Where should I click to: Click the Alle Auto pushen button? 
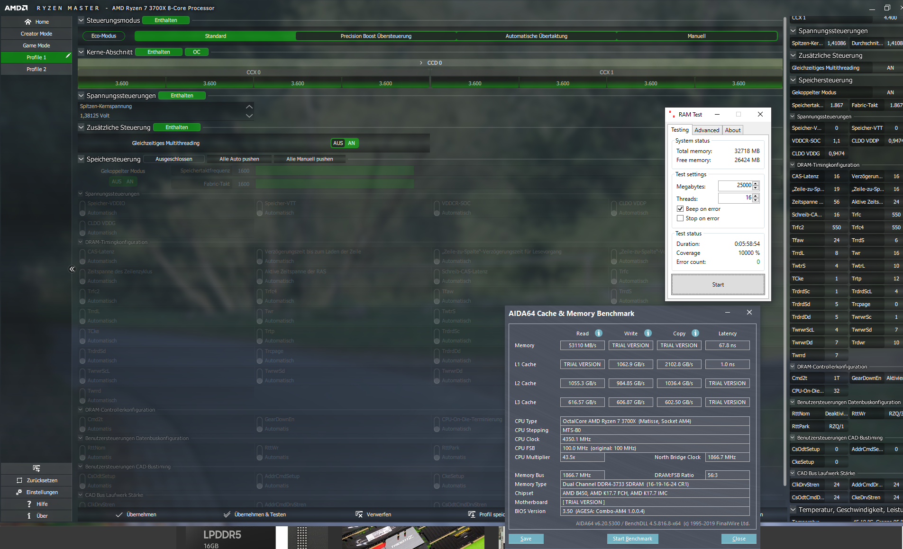239,159
